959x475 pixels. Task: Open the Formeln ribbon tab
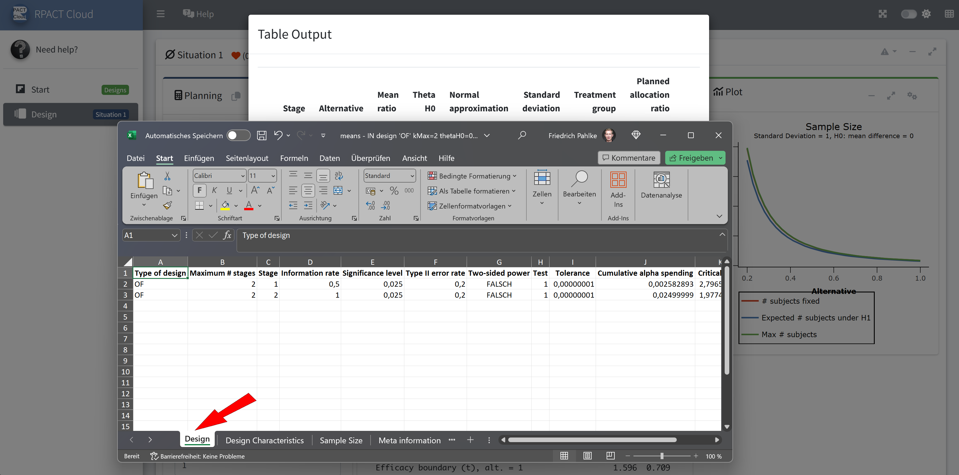(294, 158)
